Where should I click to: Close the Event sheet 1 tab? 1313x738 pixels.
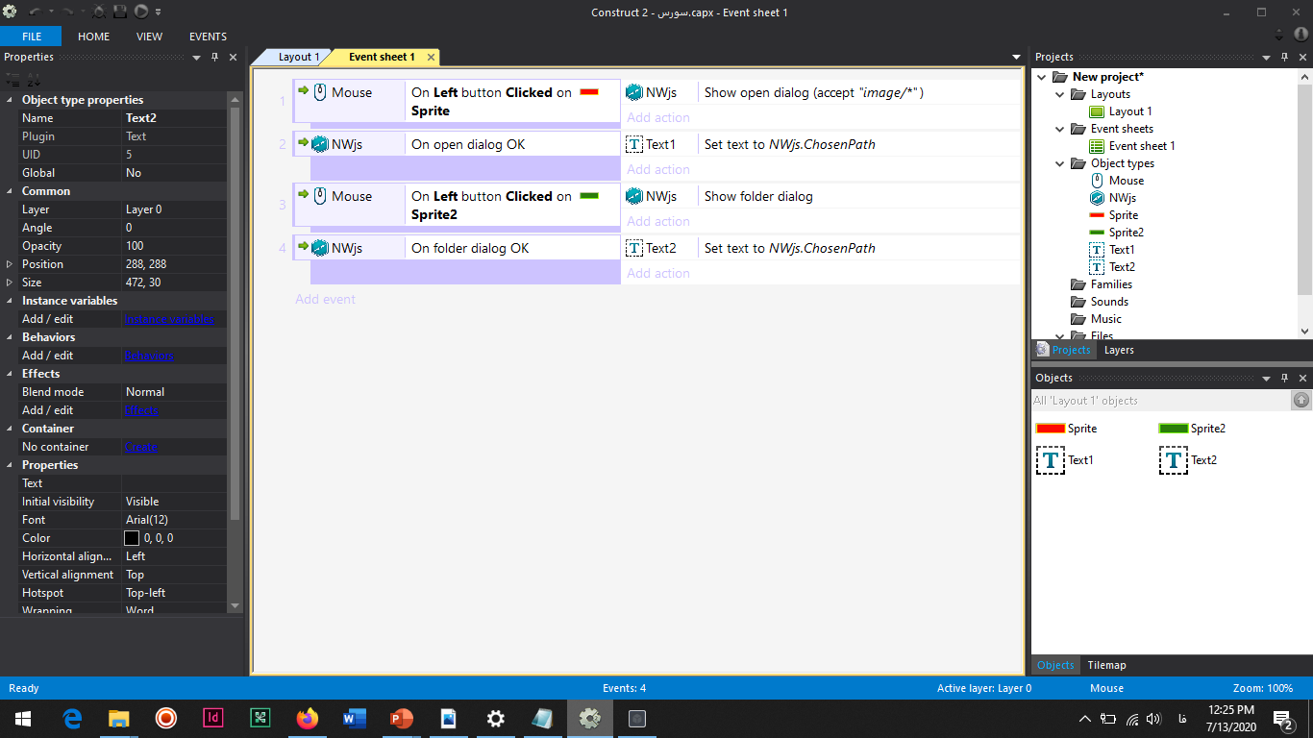[x=431, y=57]
